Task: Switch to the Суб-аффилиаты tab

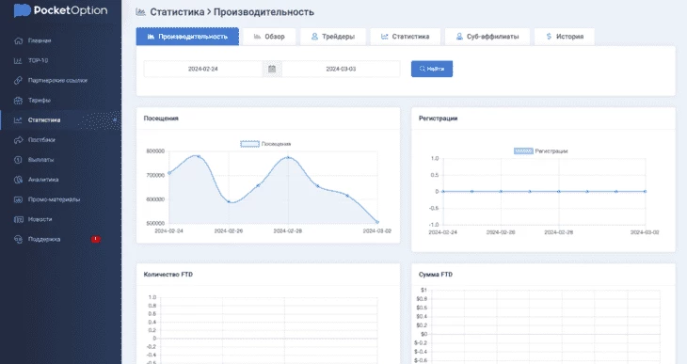Action: (487, 37)
